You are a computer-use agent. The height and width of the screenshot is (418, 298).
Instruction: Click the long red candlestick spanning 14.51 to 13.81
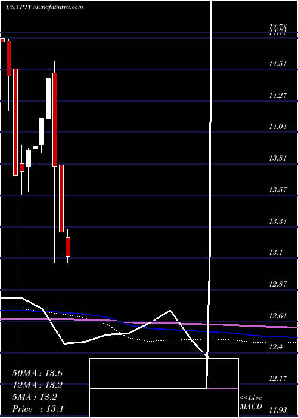55,119
